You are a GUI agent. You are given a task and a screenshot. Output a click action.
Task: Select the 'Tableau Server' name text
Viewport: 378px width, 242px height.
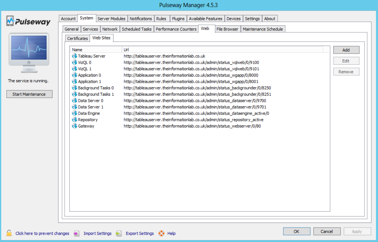92,56
